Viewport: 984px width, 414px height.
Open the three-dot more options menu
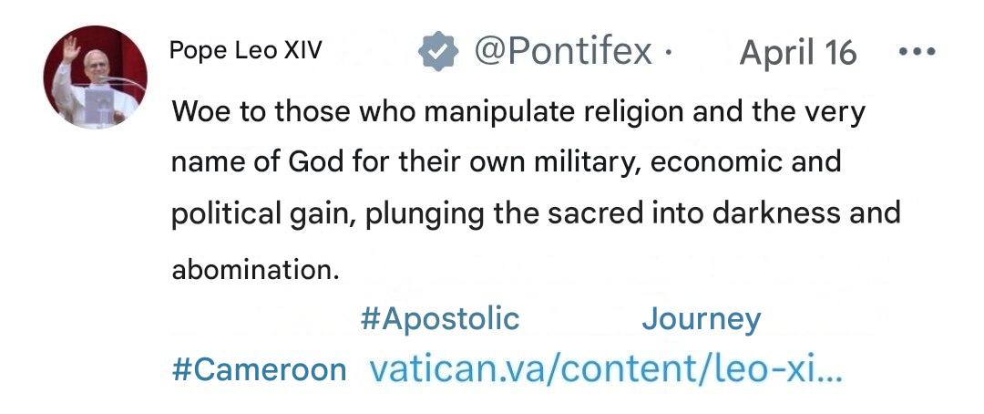coord(917,52)
